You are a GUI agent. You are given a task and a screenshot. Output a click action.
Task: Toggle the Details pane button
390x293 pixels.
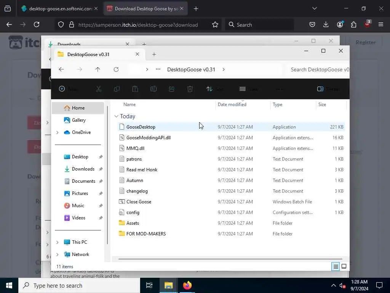click(x=328, y=89)
